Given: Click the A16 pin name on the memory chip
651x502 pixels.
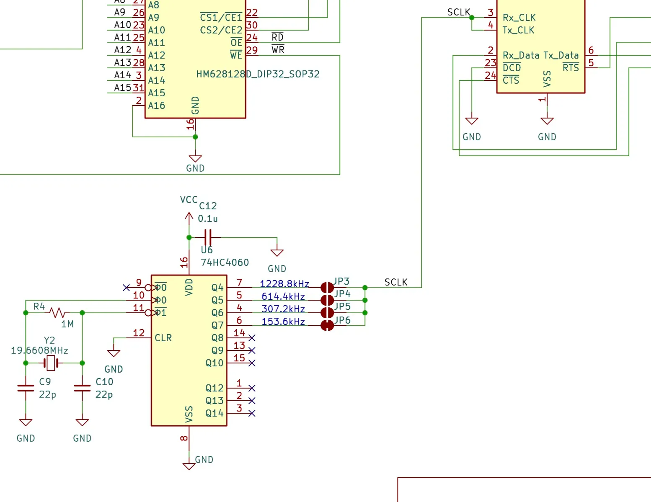Looking at the screenshot, I should pyautogui.click(x=156, y=106).
